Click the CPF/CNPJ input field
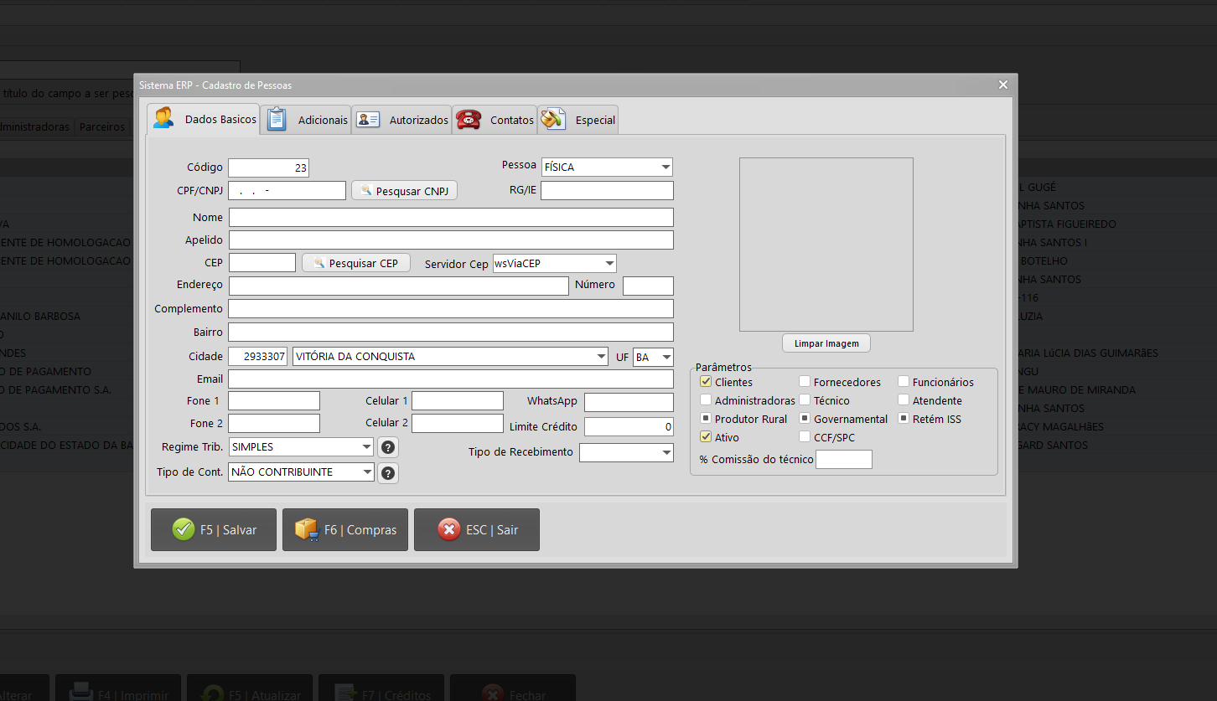The image size is (1217, 701). tap(287, 191)
